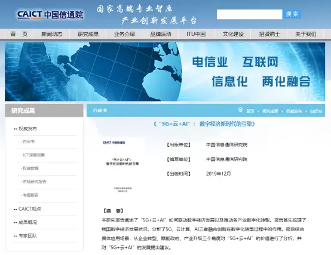Open the 首页 navigation menu item

click(x=19, y=34)
